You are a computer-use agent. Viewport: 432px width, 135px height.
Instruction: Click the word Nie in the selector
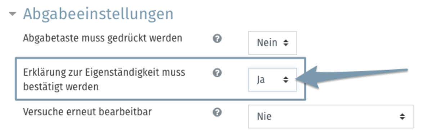point(264,117)
